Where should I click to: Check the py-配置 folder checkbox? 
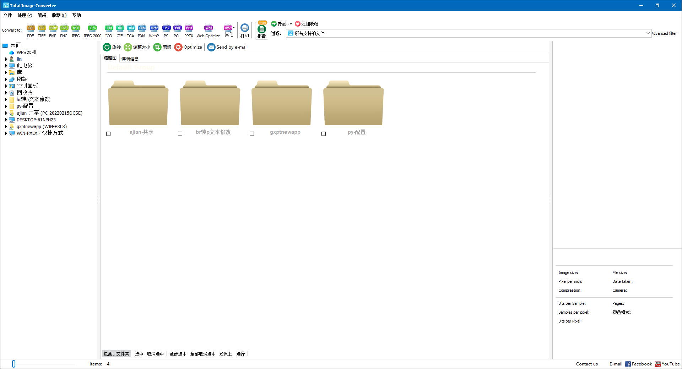pos(324,134)
